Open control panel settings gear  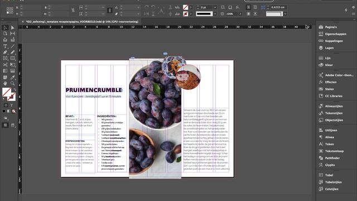point(354,7)
